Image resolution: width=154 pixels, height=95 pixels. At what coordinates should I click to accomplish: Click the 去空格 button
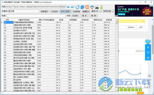click(75, 16)
